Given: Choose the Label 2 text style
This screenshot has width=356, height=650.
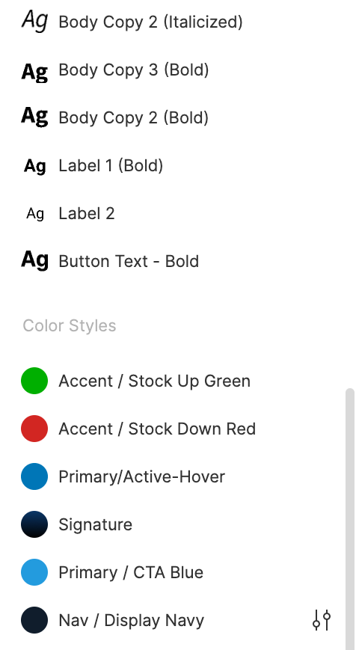Looking at the screenshot, I should [x=86, y=213].
